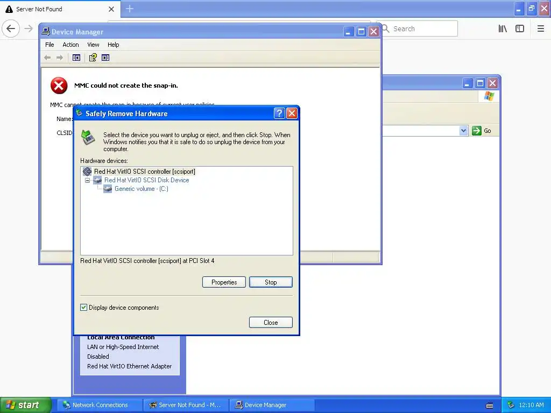The width and height of the screenshot is (551, 413).
Task: Select the Red Hat VirtIO Ethernet Adapter text
Action: [129, 366]
